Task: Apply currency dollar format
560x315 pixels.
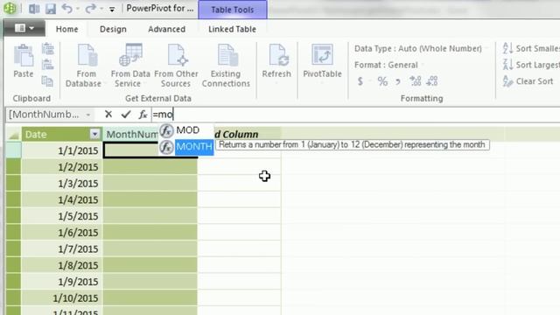Action: [360, 81]
